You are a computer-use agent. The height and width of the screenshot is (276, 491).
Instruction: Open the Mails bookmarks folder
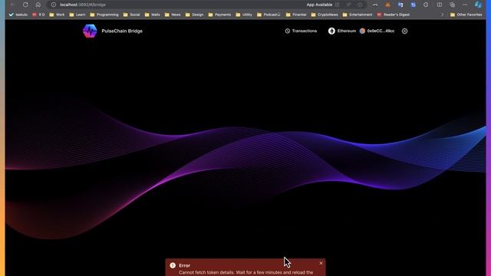[x=153, y=15]
